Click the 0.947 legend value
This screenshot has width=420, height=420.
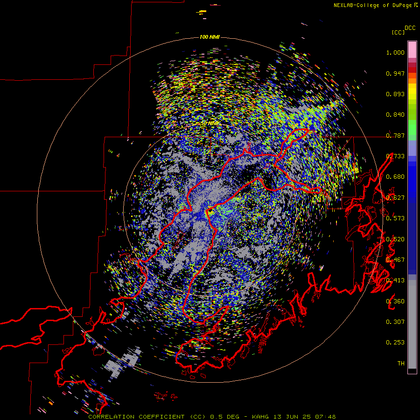tap(395, 73)
